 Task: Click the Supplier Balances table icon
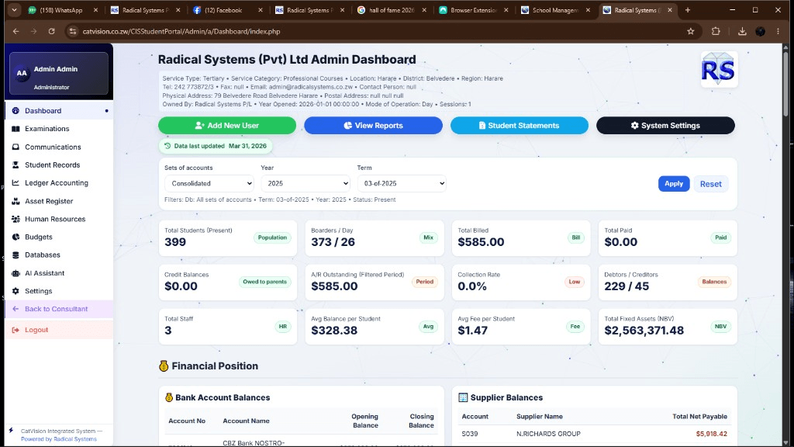(463, 397)
